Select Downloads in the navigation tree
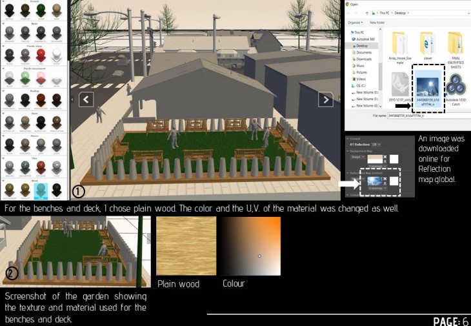The image size is (471, 326). [363, 59]
